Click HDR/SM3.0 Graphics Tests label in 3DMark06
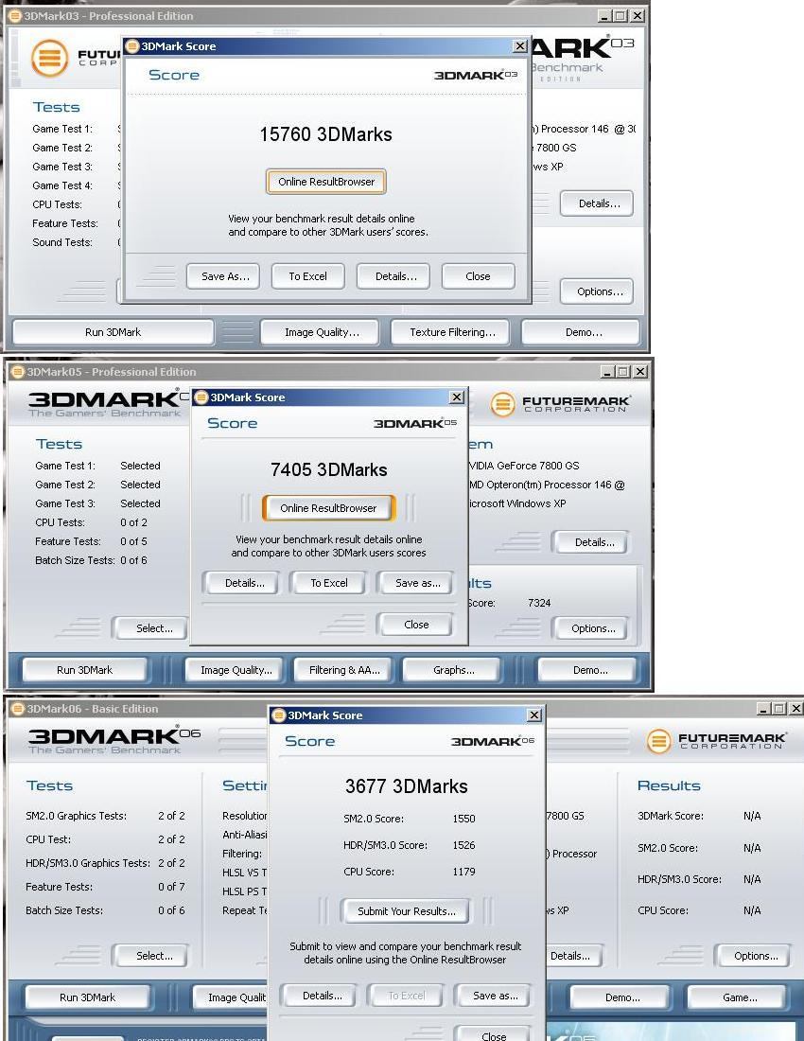This screenshot has width=804, height=1041. (88, 864)
